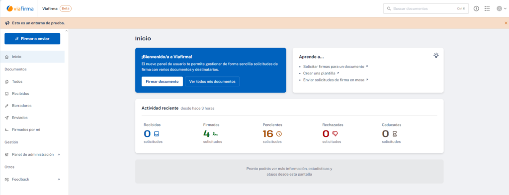The height and width of the screenshot is (195, 509).
Task: Click the Borradores pencil icon
Action: pos(7,106)
